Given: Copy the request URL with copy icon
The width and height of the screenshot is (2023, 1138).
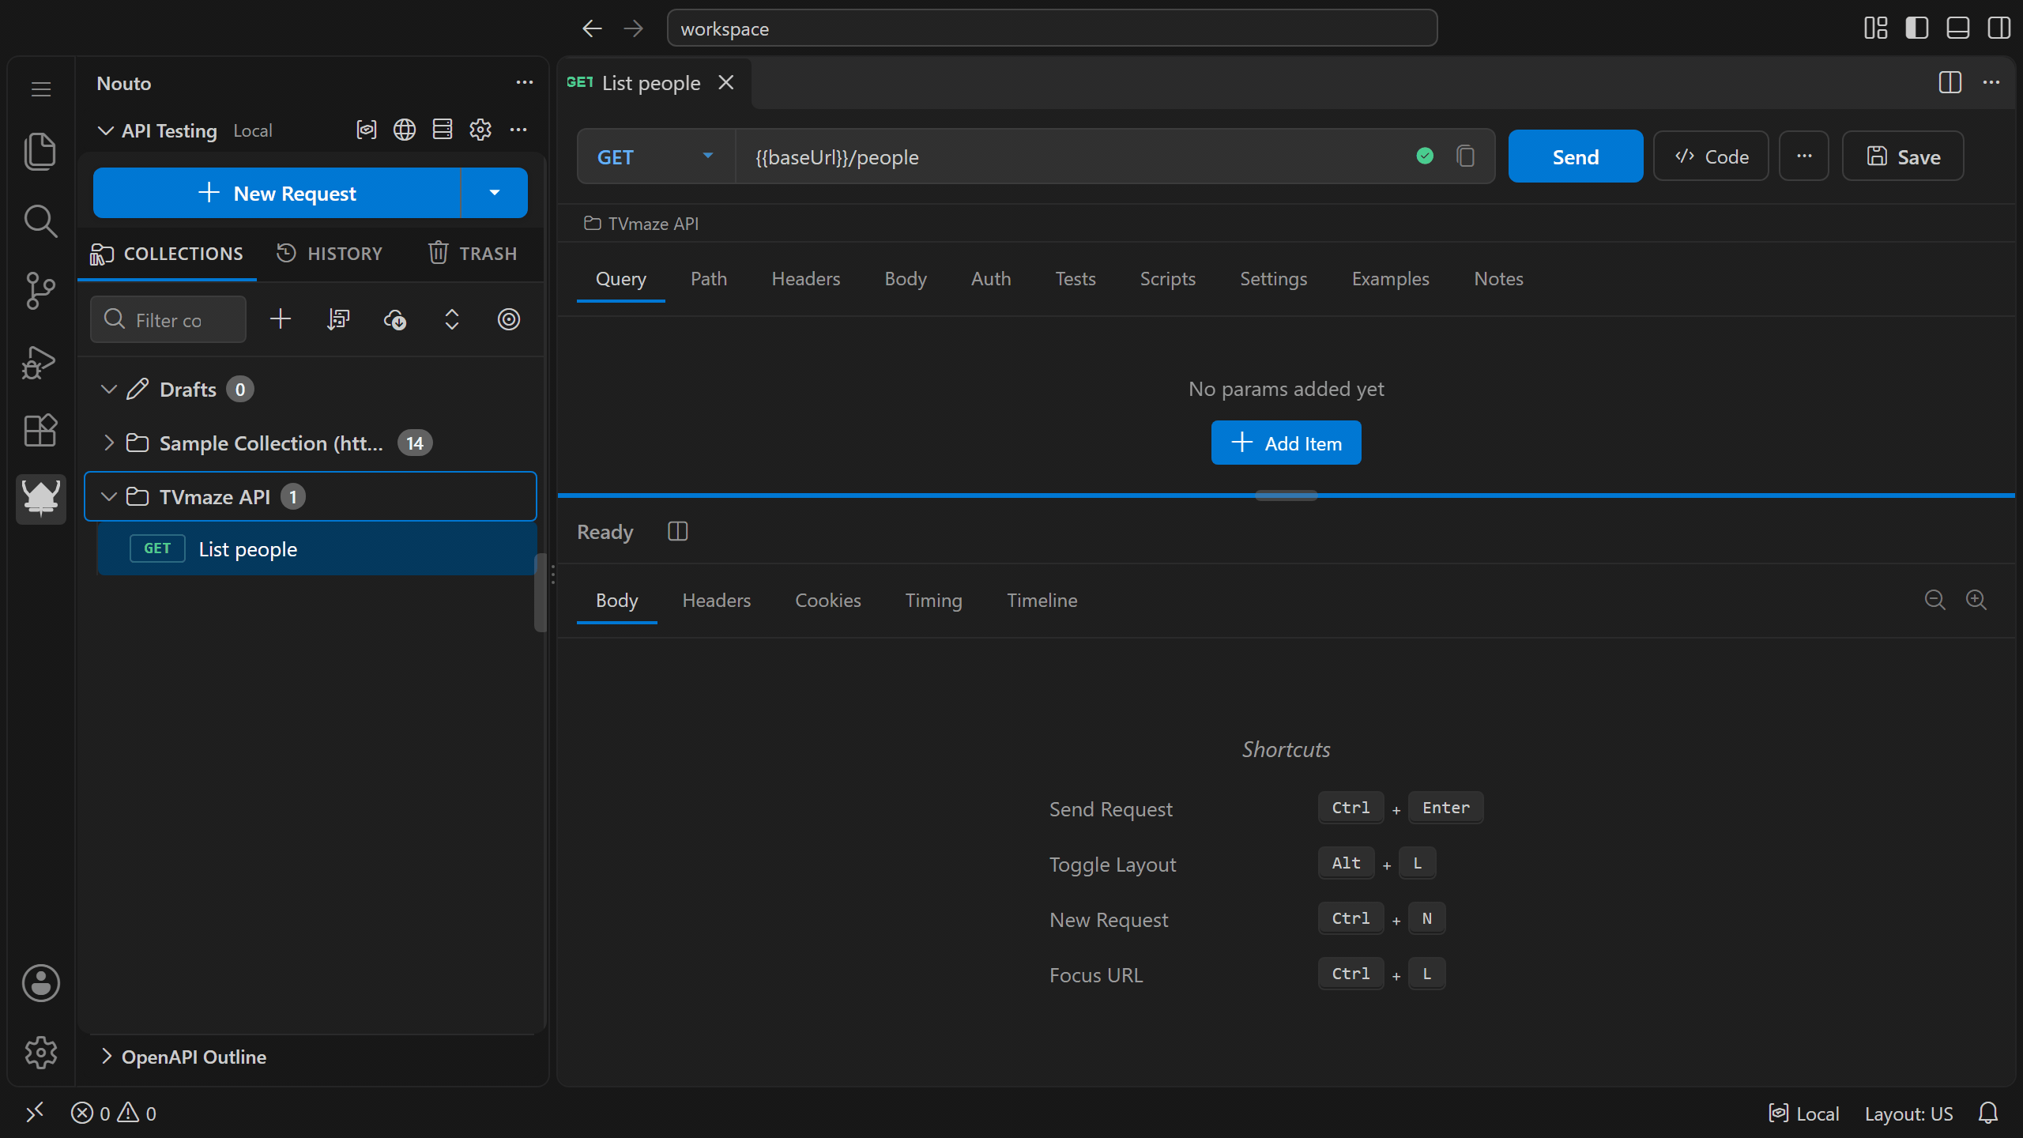Looking at the screenshot, I should pyautogui.click(x=1466, y=156).
